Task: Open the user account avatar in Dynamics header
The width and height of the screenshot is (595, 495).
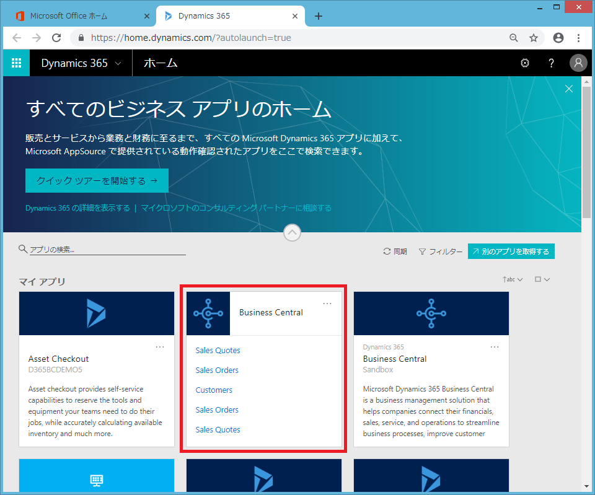Action: pyautogui.click(x=578, y=63)
